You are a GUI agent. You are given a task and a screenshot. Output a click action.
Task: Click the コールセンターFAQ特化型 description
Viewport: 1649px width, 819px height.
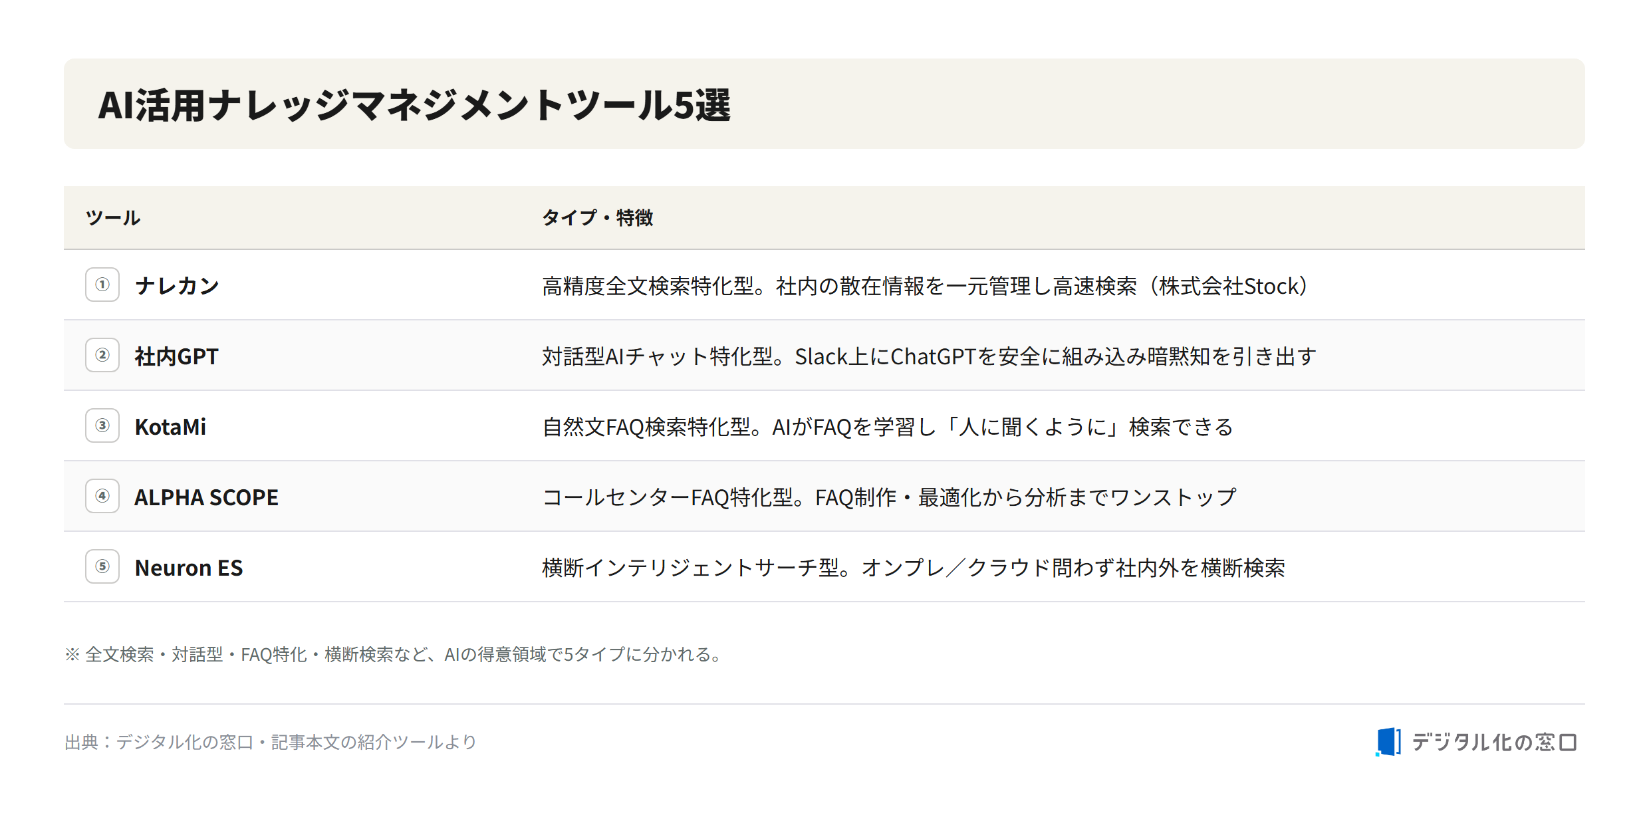[889, 497]
